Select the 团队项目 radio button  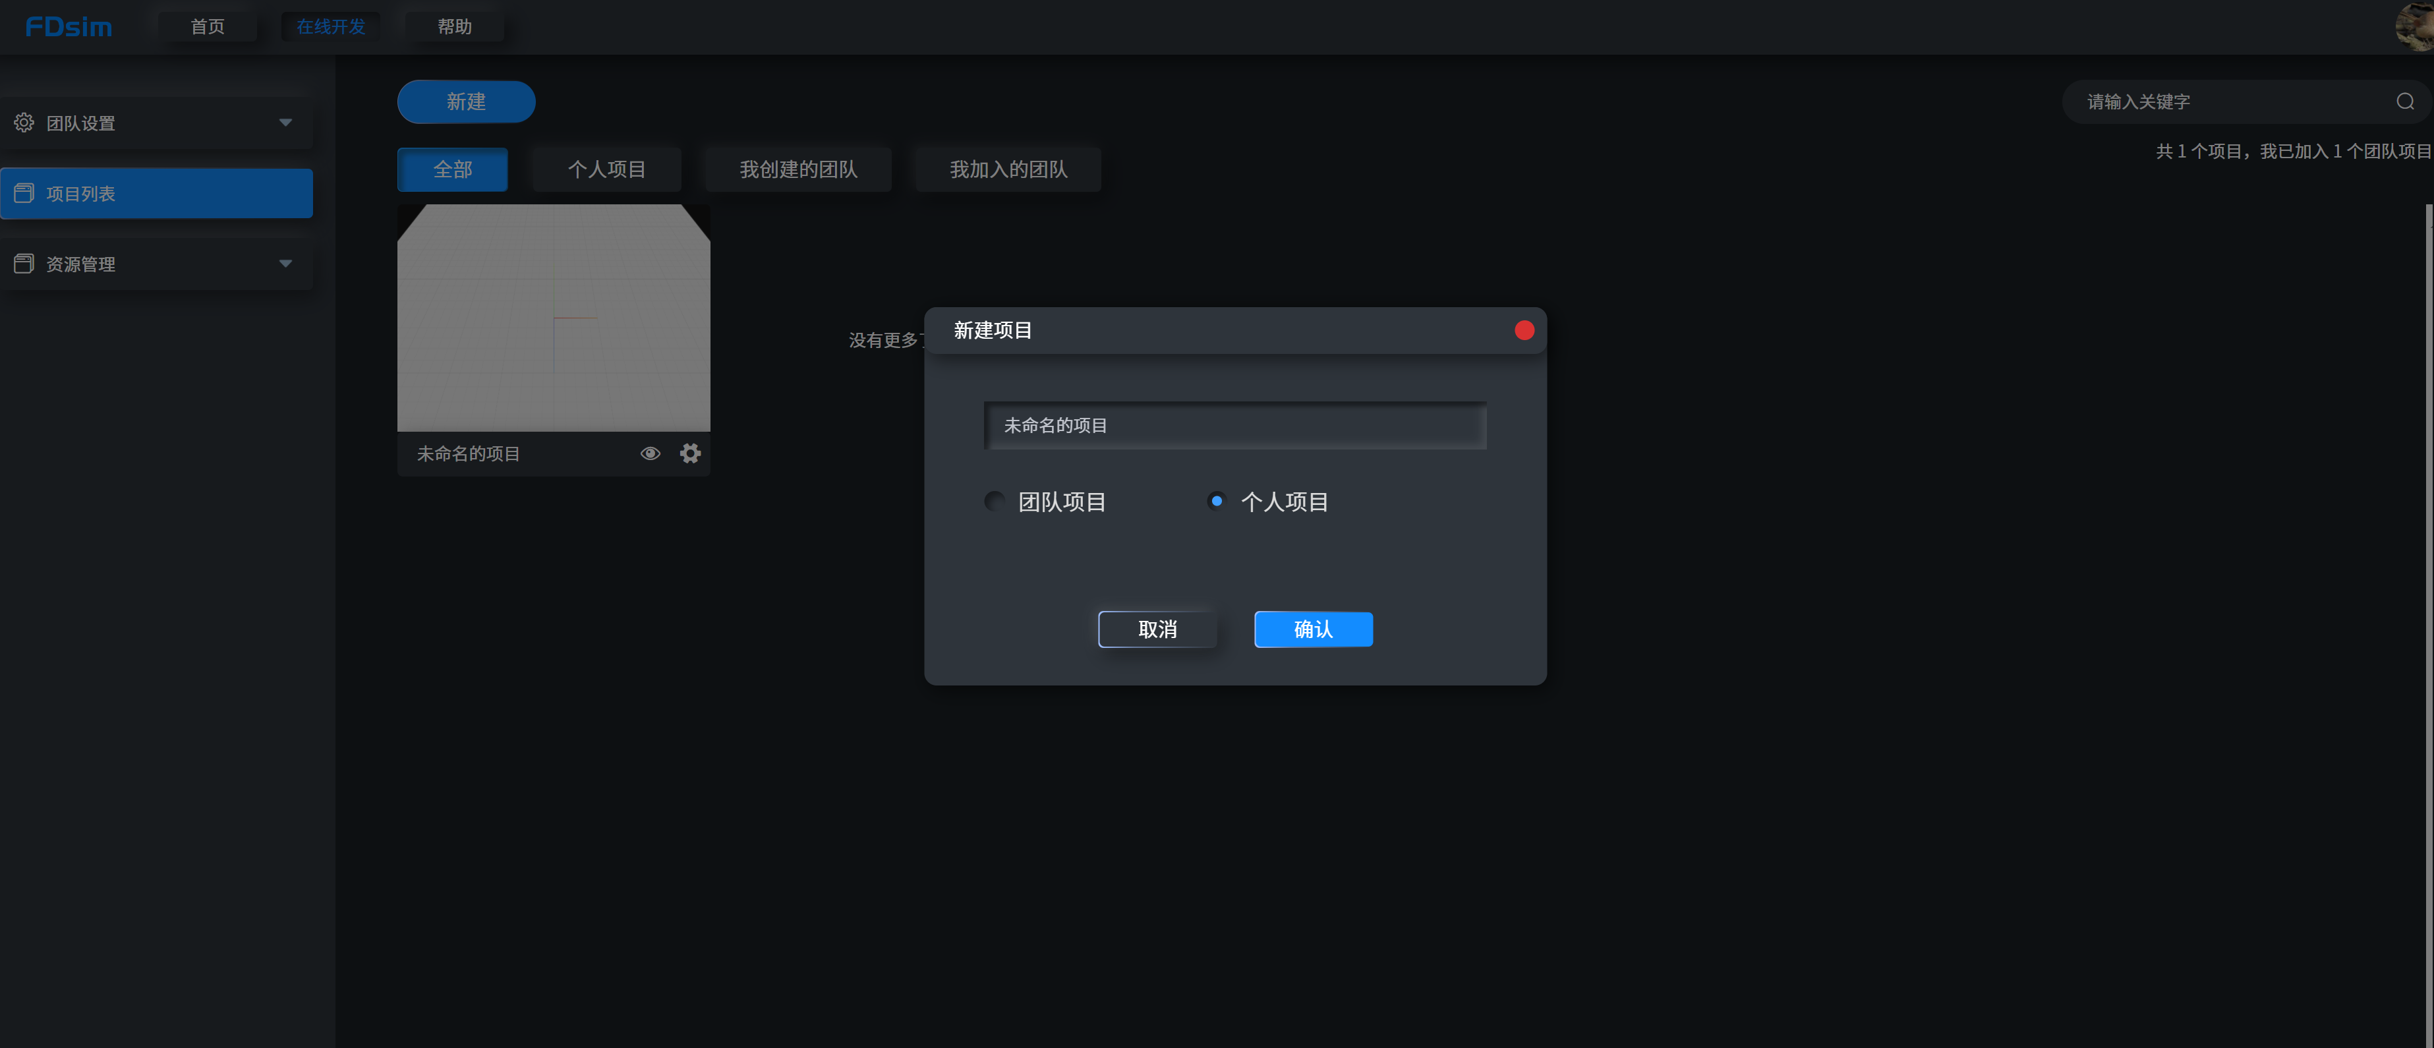[994, 501]
